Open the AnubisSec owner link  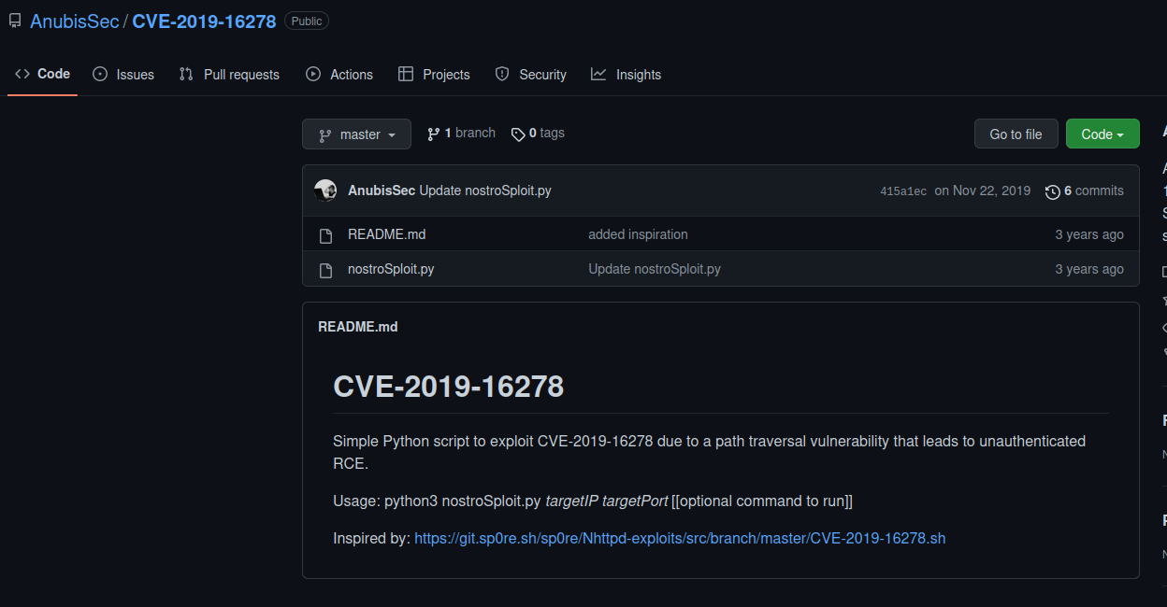tap(75, 21)
